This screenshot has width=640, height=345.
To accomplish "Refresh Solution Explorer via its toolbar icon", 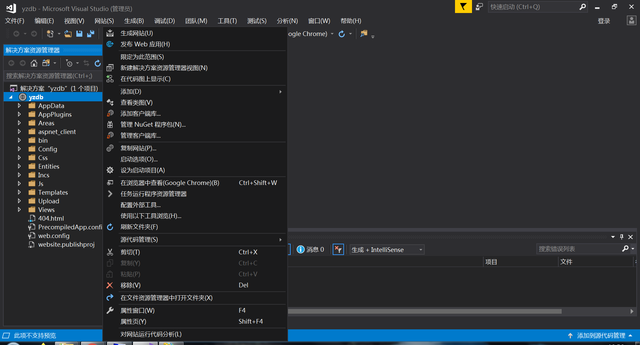I will click(x=97, y=63).
